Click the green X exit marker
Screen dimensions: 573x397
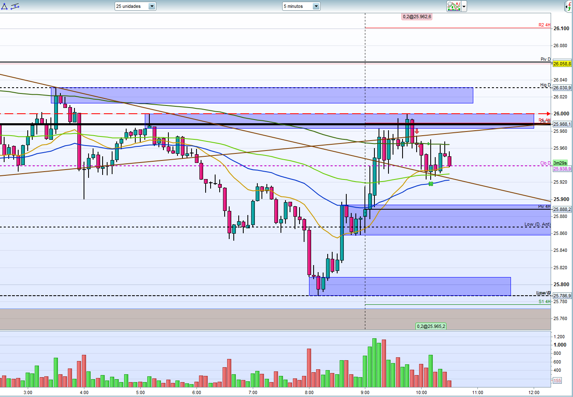(x=431, y=184)
